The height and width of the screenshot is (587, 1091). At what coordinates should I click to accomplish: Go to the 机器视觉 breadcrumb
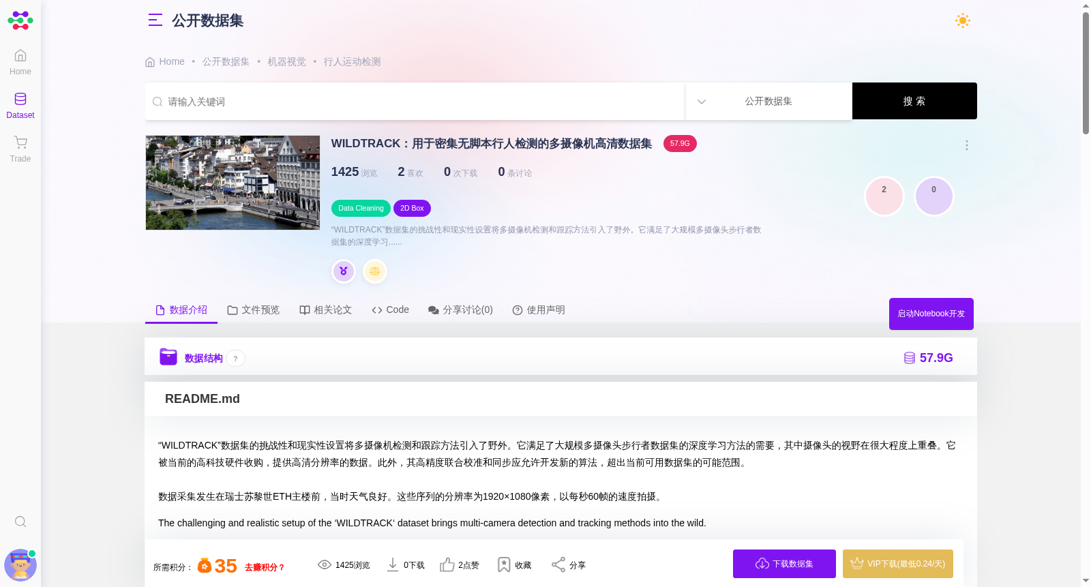click(286, 61)
